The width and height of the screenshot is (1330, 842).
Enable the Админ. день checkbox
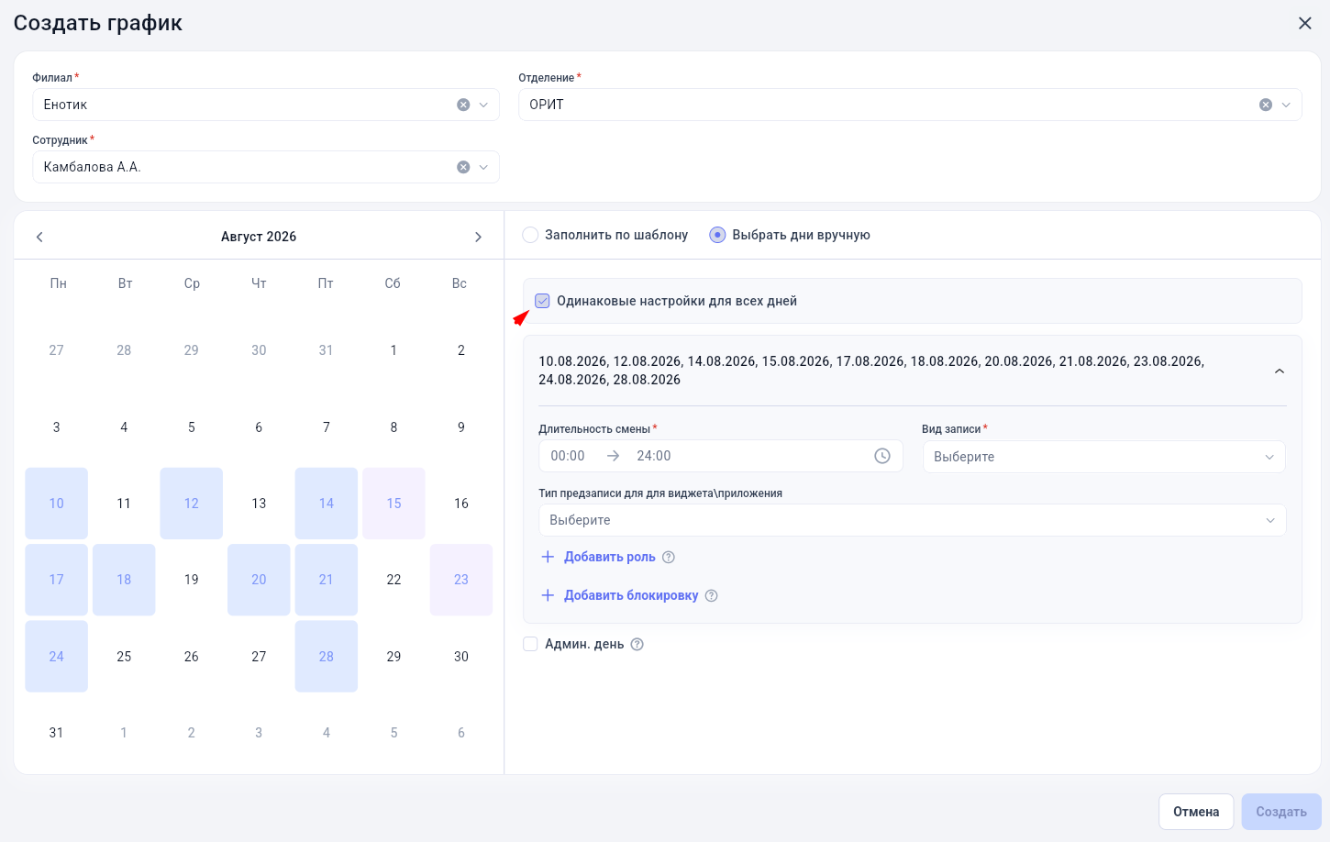tap(530, 644)
